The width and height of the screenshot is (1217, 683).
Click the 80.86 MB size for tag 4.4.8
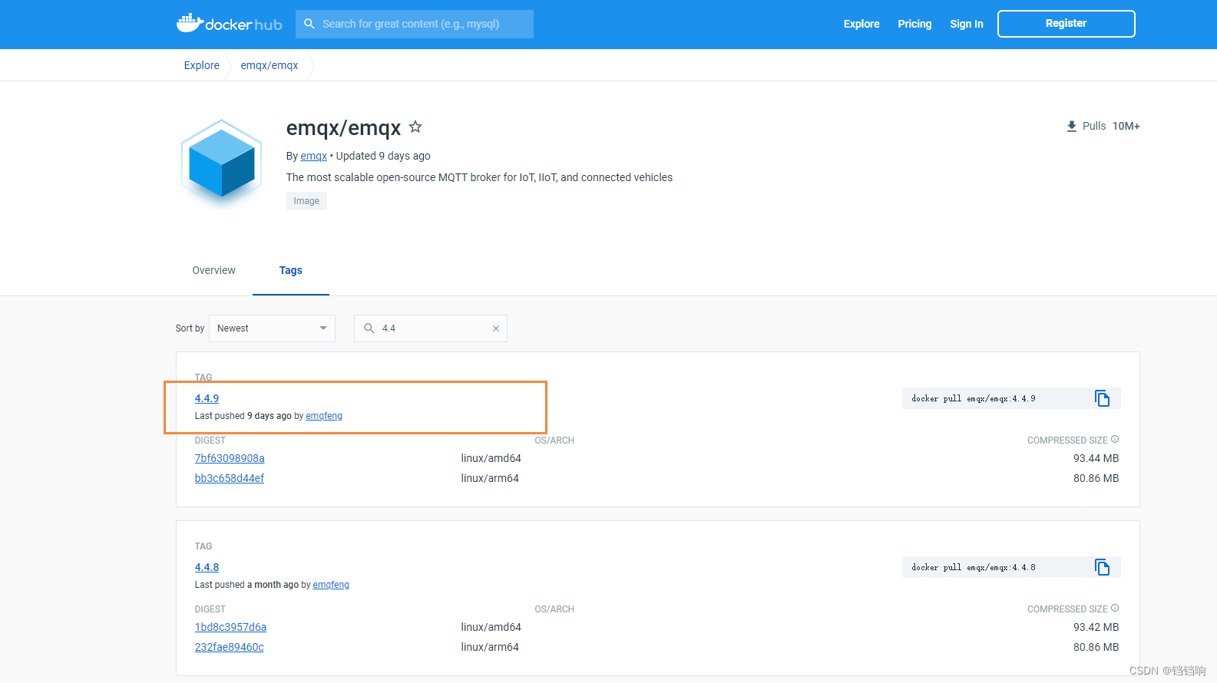1096,647
